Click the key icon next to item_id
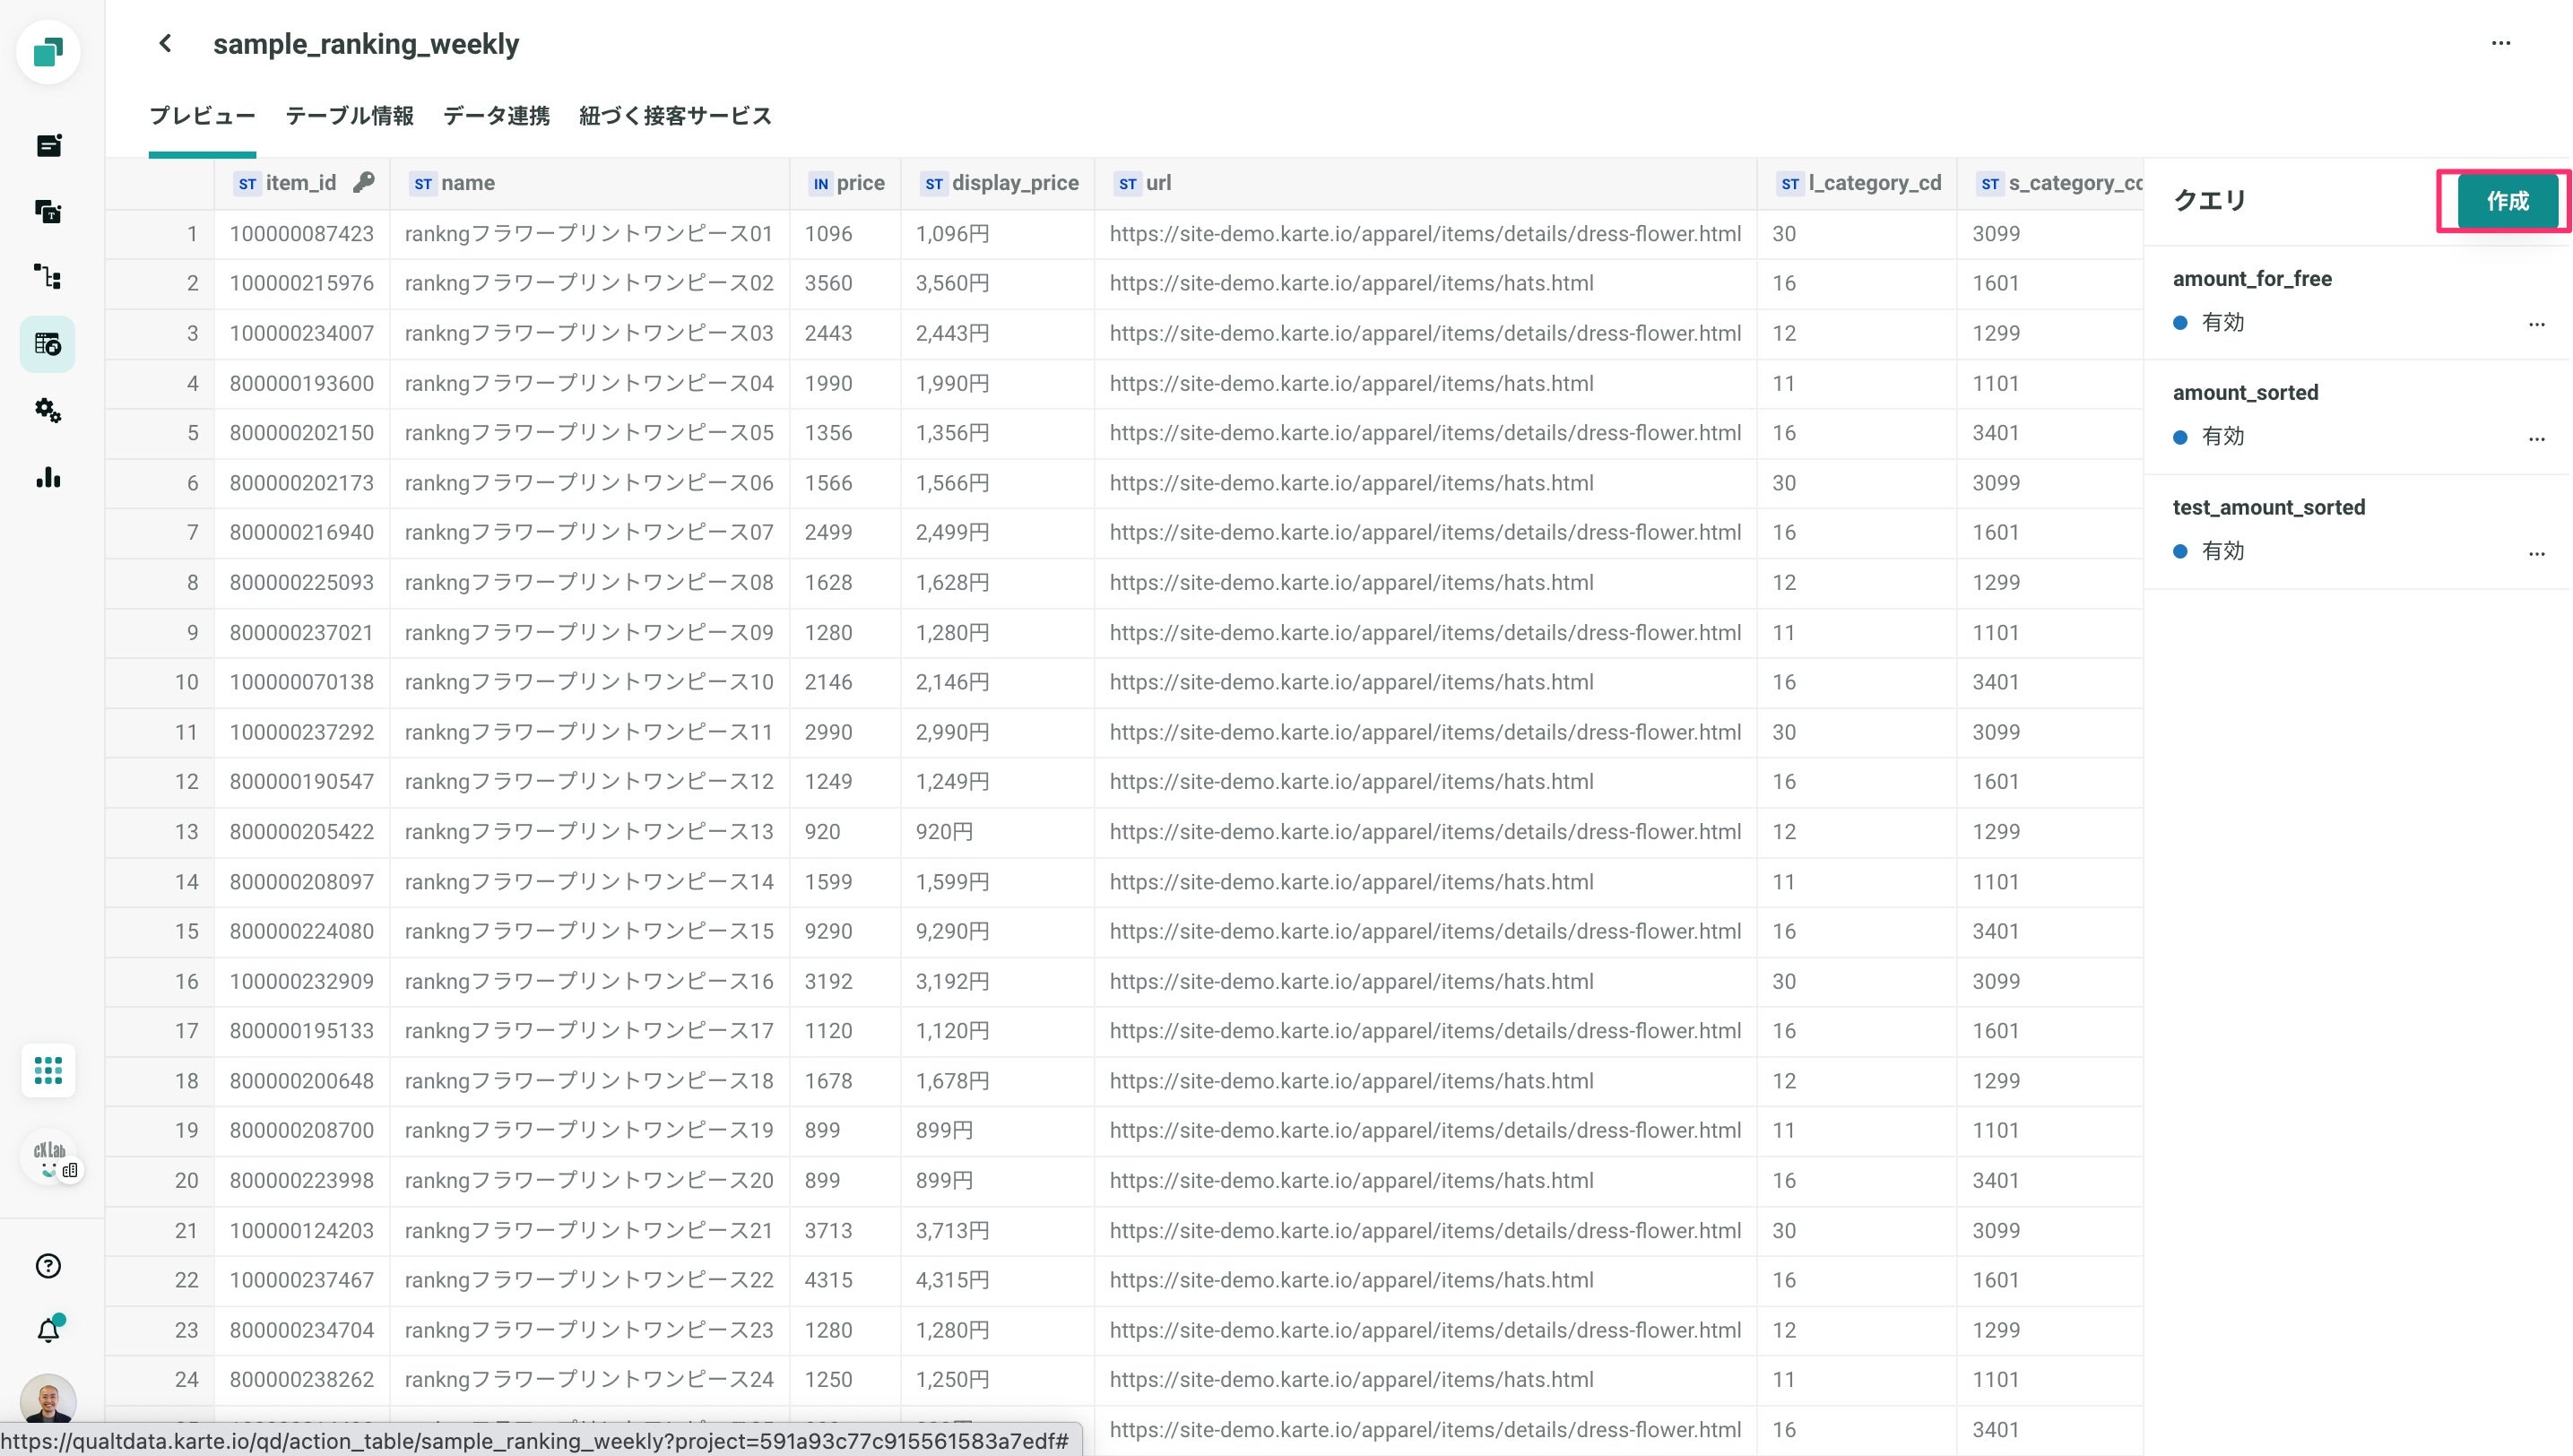Image resolution: width=2573 pixels, height=1456 pixels. click(364, 182)
